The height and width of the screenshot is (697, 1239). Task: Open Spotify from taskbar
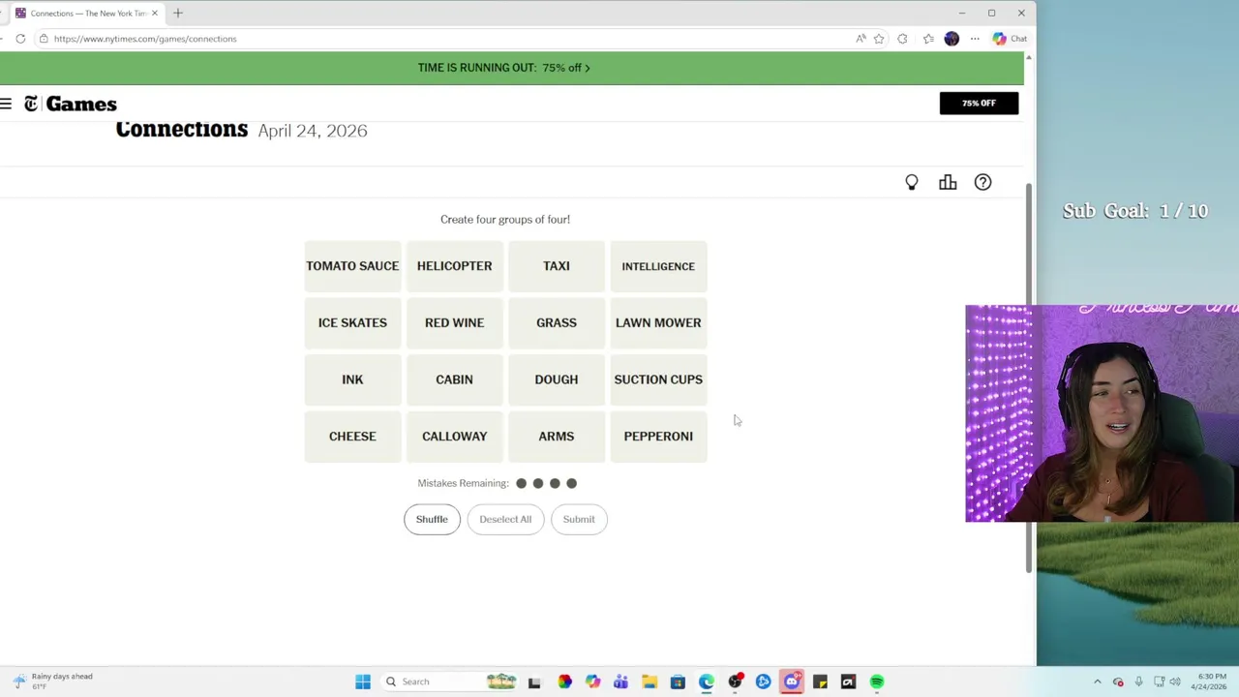point(877,682)
